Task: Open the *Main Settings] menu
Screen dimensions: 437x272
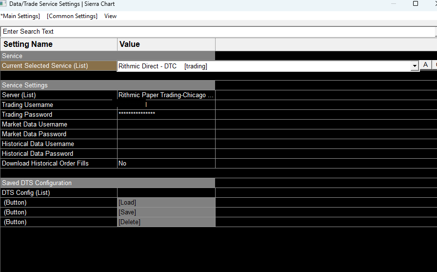Action: pyautogui.click(x=20, y=16)
